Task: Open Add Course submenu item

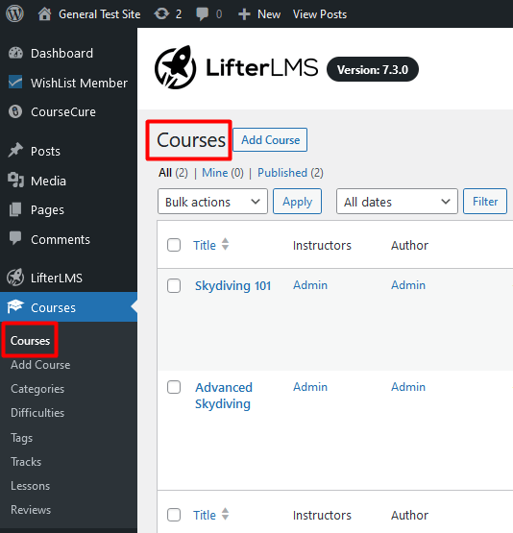Action: click(x=40, y=365)
